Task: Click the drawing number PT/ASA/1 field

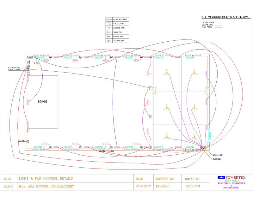Action: tap(163, 187)
